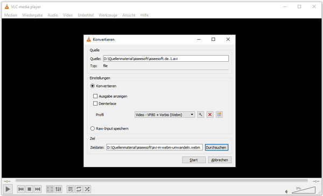Viewport: 323px width, 196px height.
Task: Click the Quelle source path field
Action: click(166, 59)
